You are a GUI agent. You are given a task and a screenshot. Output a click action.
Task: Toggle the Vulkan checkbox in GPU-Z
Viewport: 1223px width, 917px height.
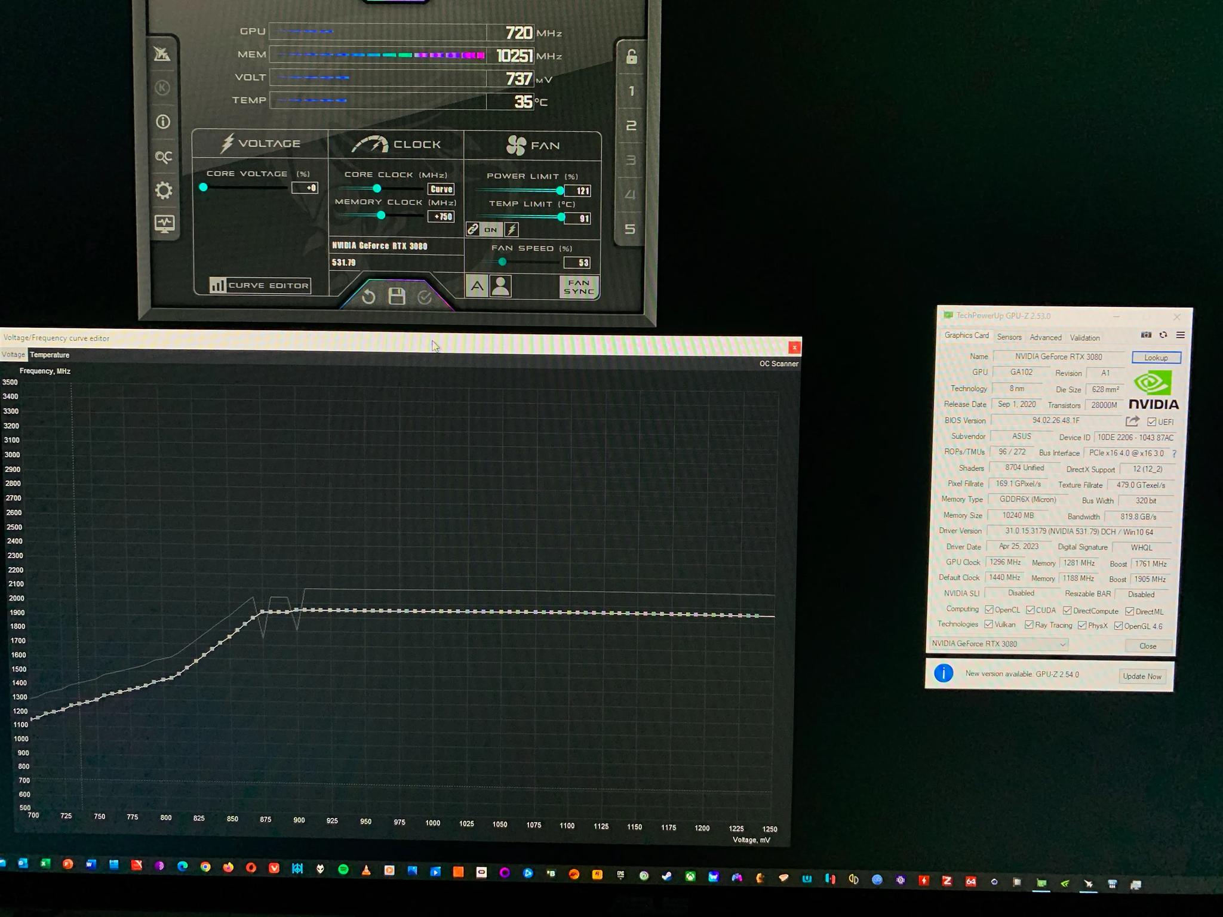pos(988,624)
